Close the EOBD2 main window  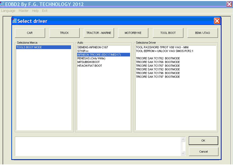pyautogui.click(x=229, y=4)
